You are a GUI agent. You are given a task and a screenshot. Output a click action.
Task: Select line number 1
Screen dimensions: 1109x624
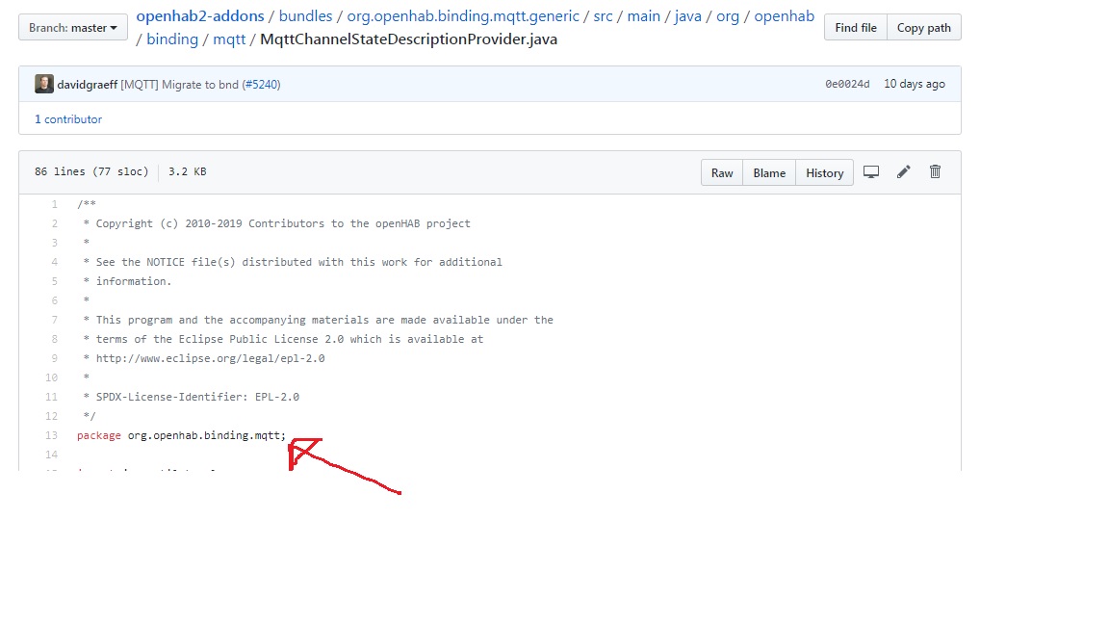(x=55, y=204)
